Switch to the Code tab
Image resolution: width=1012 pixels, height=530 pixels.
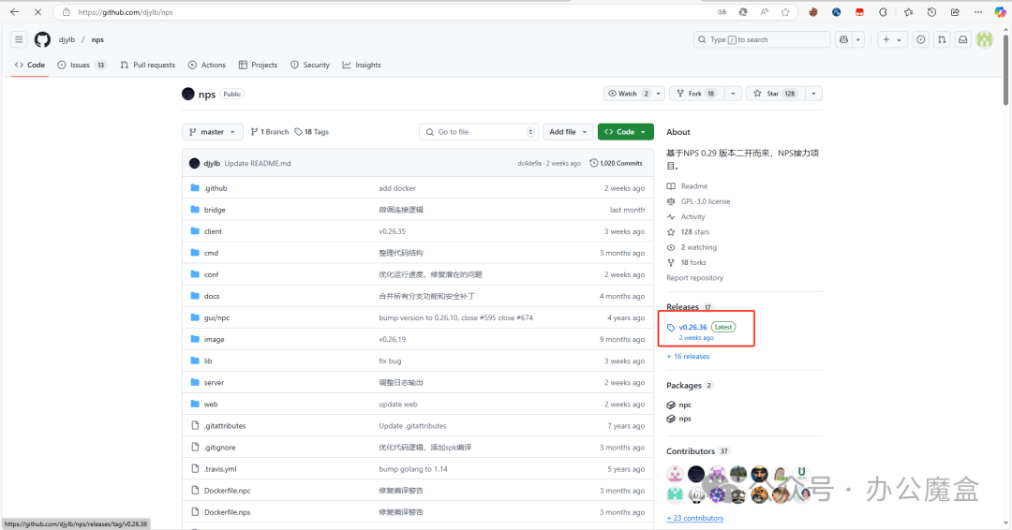click(30, 65)
